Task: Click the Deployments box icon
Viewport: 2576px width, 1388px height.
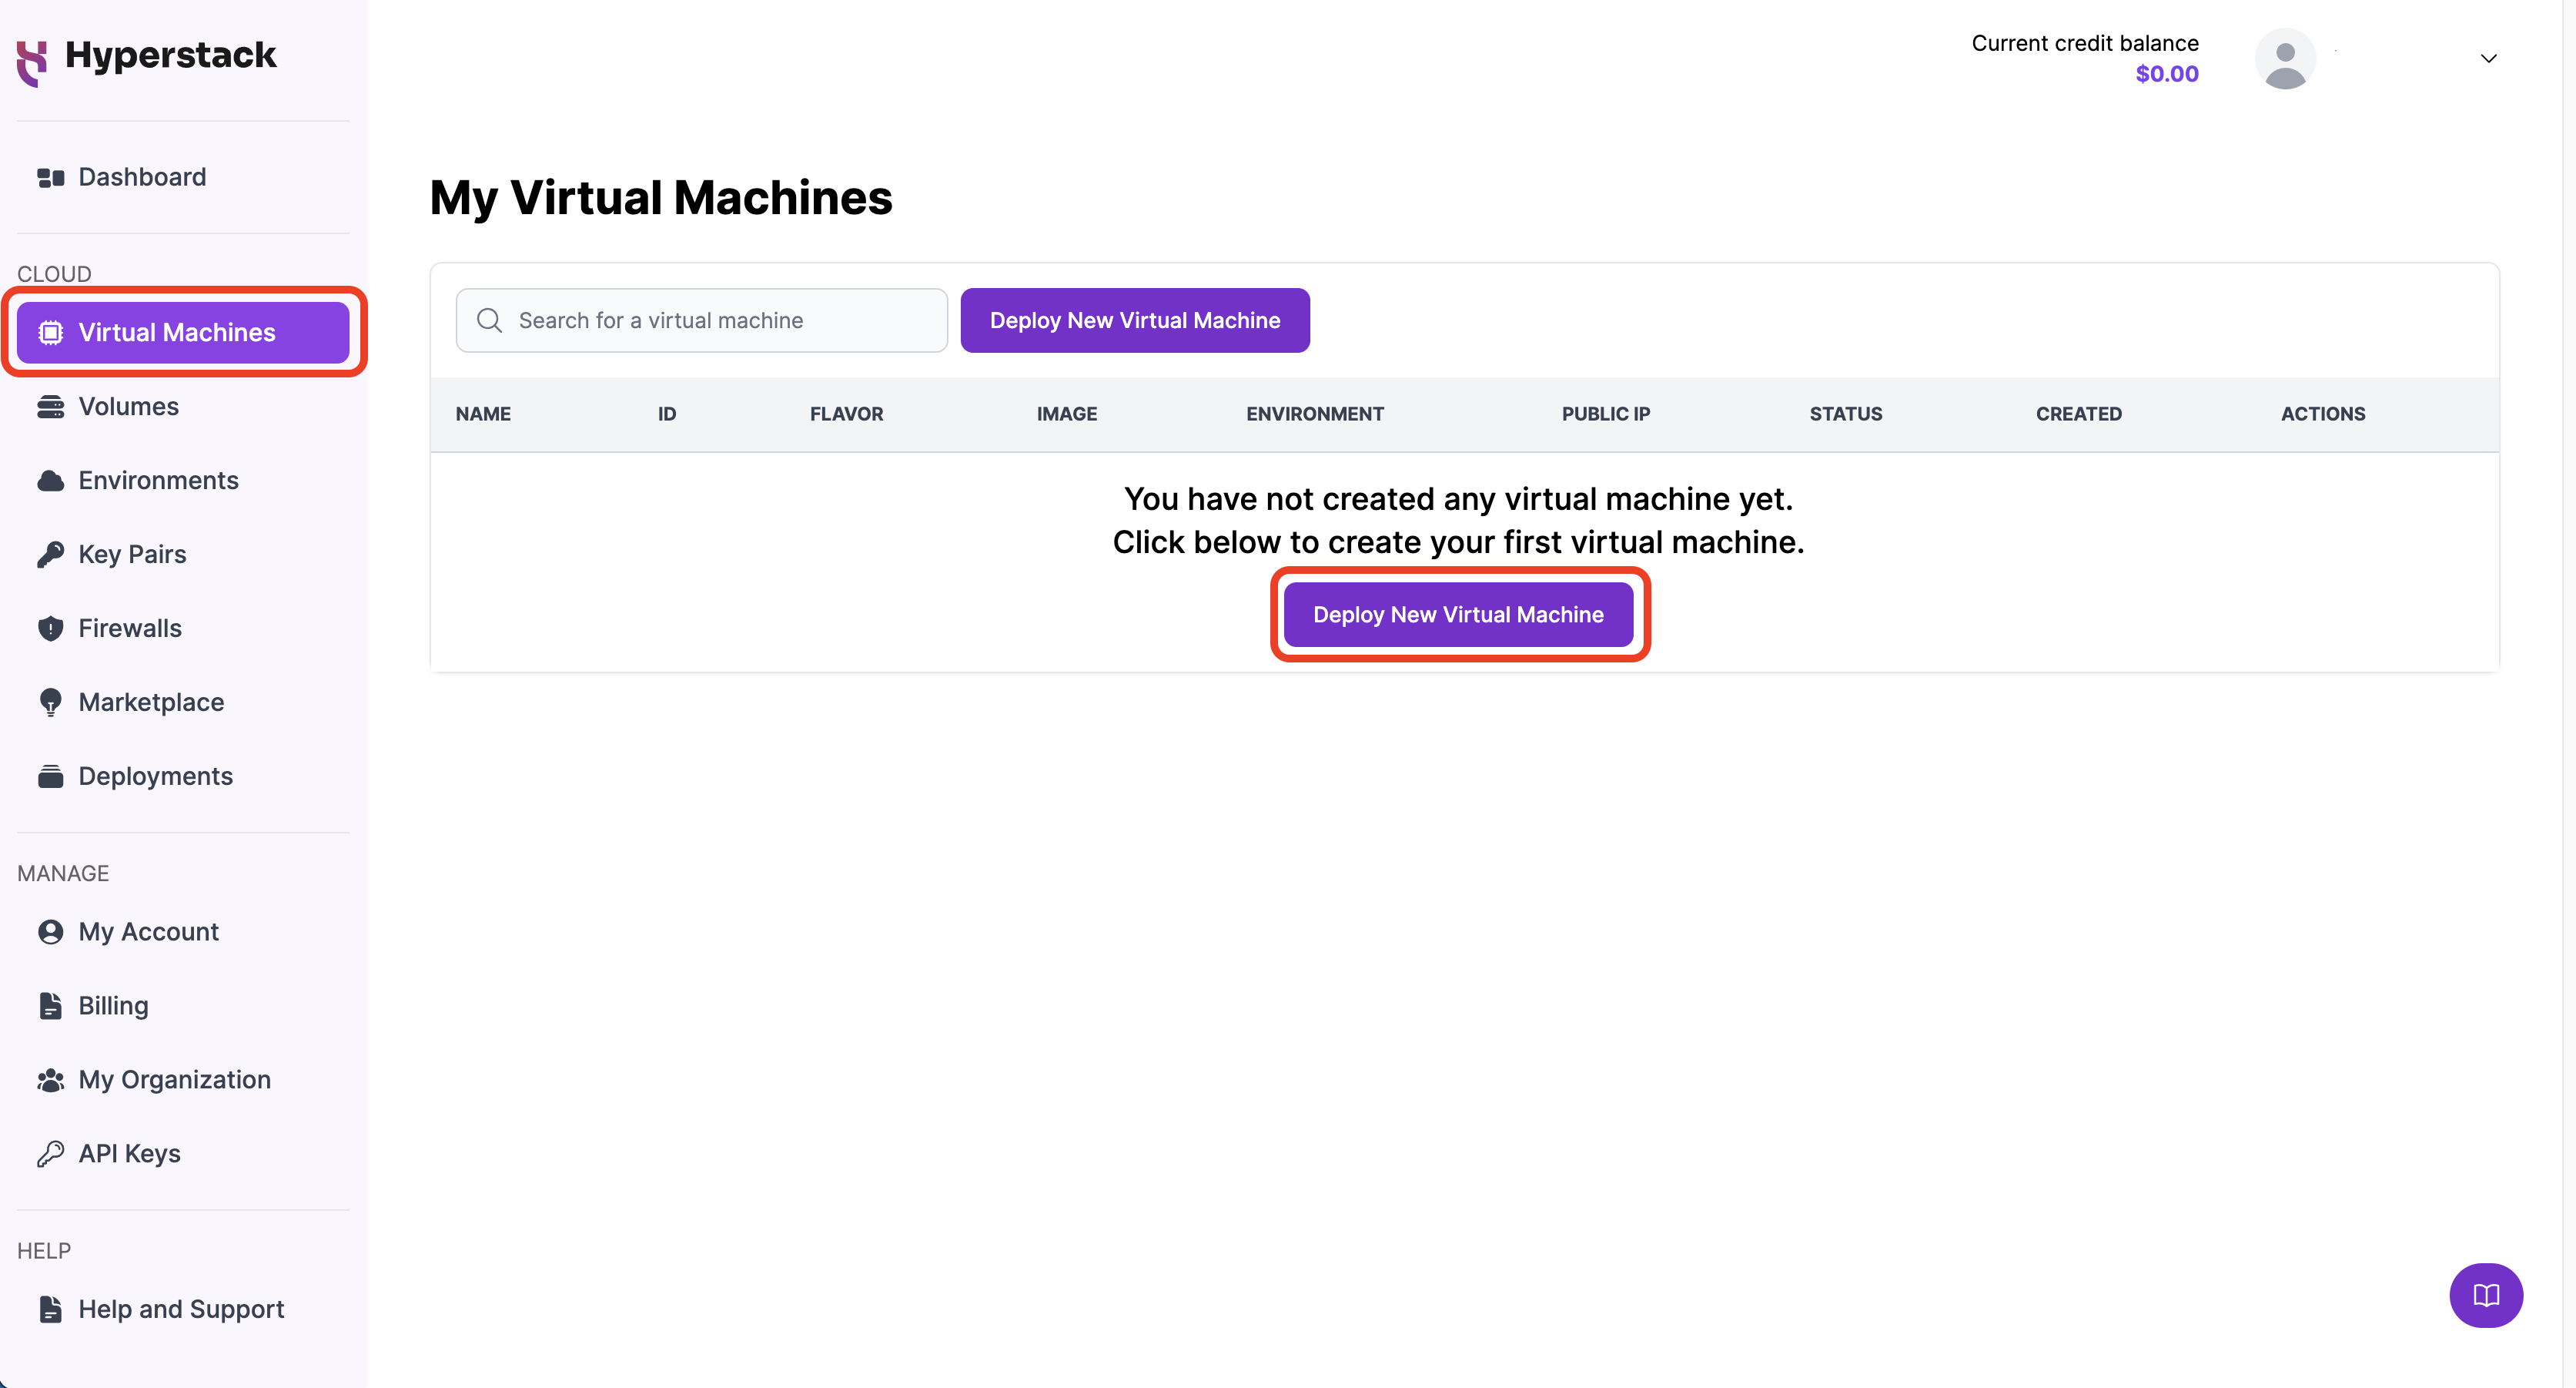Action: pyautogui.click(x=50, y=776)
